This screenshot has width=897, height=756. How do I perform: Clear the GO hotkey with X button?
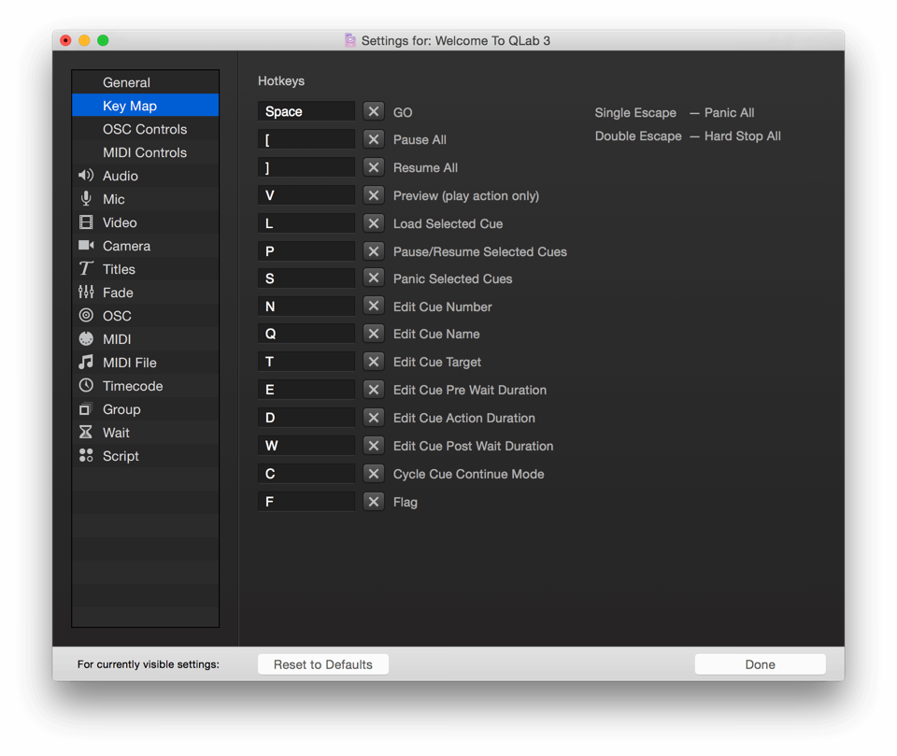pyautogui.click(x=374, y=111)
